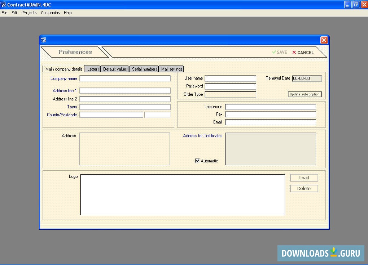Switch to the Letters tab

[93, 69]
